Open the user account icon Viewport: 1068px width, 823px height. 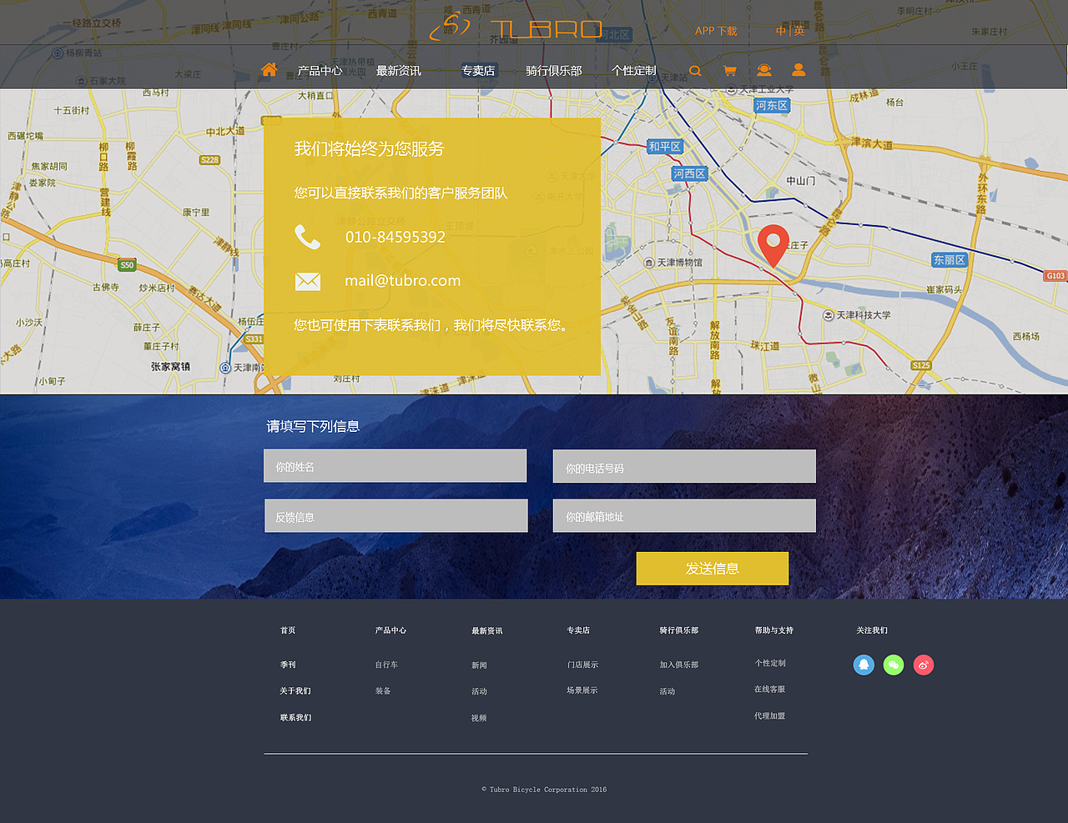(798, 70)
